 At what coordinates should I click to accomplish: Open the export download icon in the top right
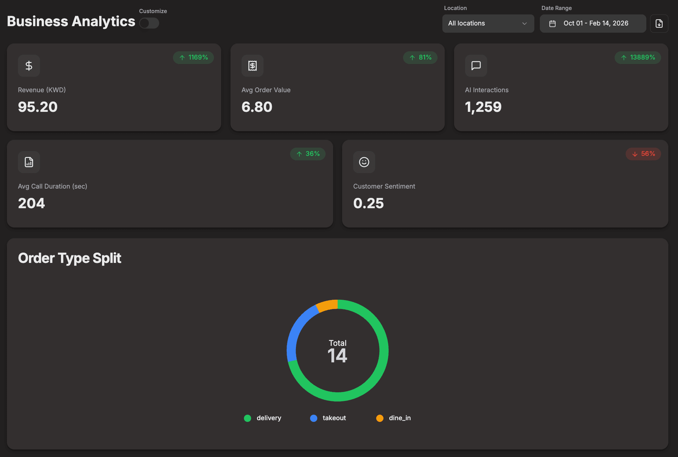pyautogui.click(x=659, y=23)
